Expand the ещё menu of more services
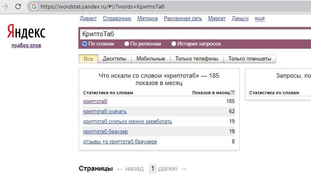311x186 pixels. [260, 19]
